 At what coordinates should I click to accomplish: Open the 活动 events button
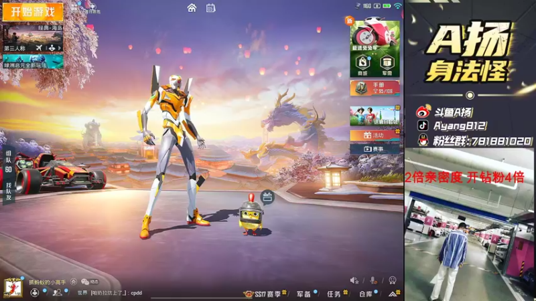coord(375,135)
